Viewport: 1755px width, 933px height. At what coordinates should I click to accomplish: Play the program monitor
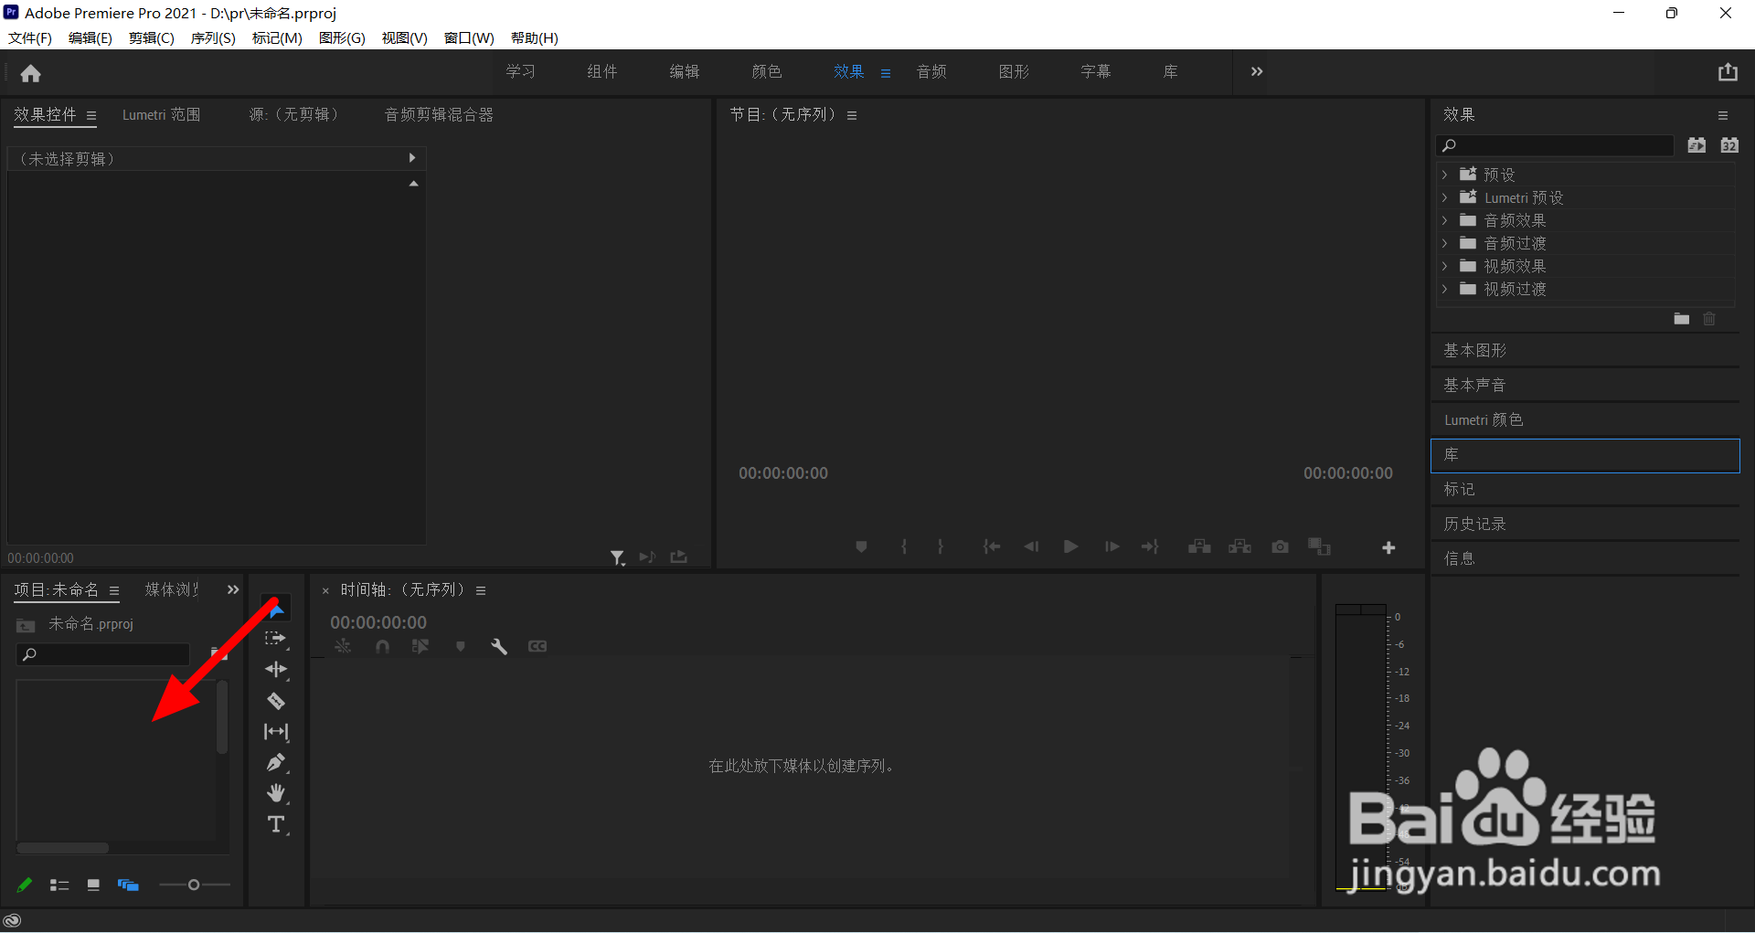pos(1070,546)
